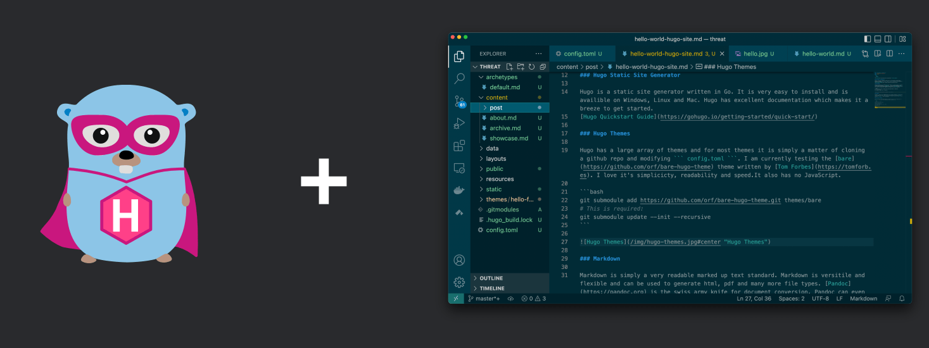
Task: Click the synchronize changes cloud icon
Action: click(510, 299)
